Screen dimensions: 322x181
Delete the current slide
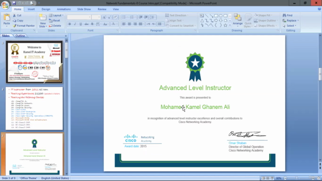[x=55, y=26]
